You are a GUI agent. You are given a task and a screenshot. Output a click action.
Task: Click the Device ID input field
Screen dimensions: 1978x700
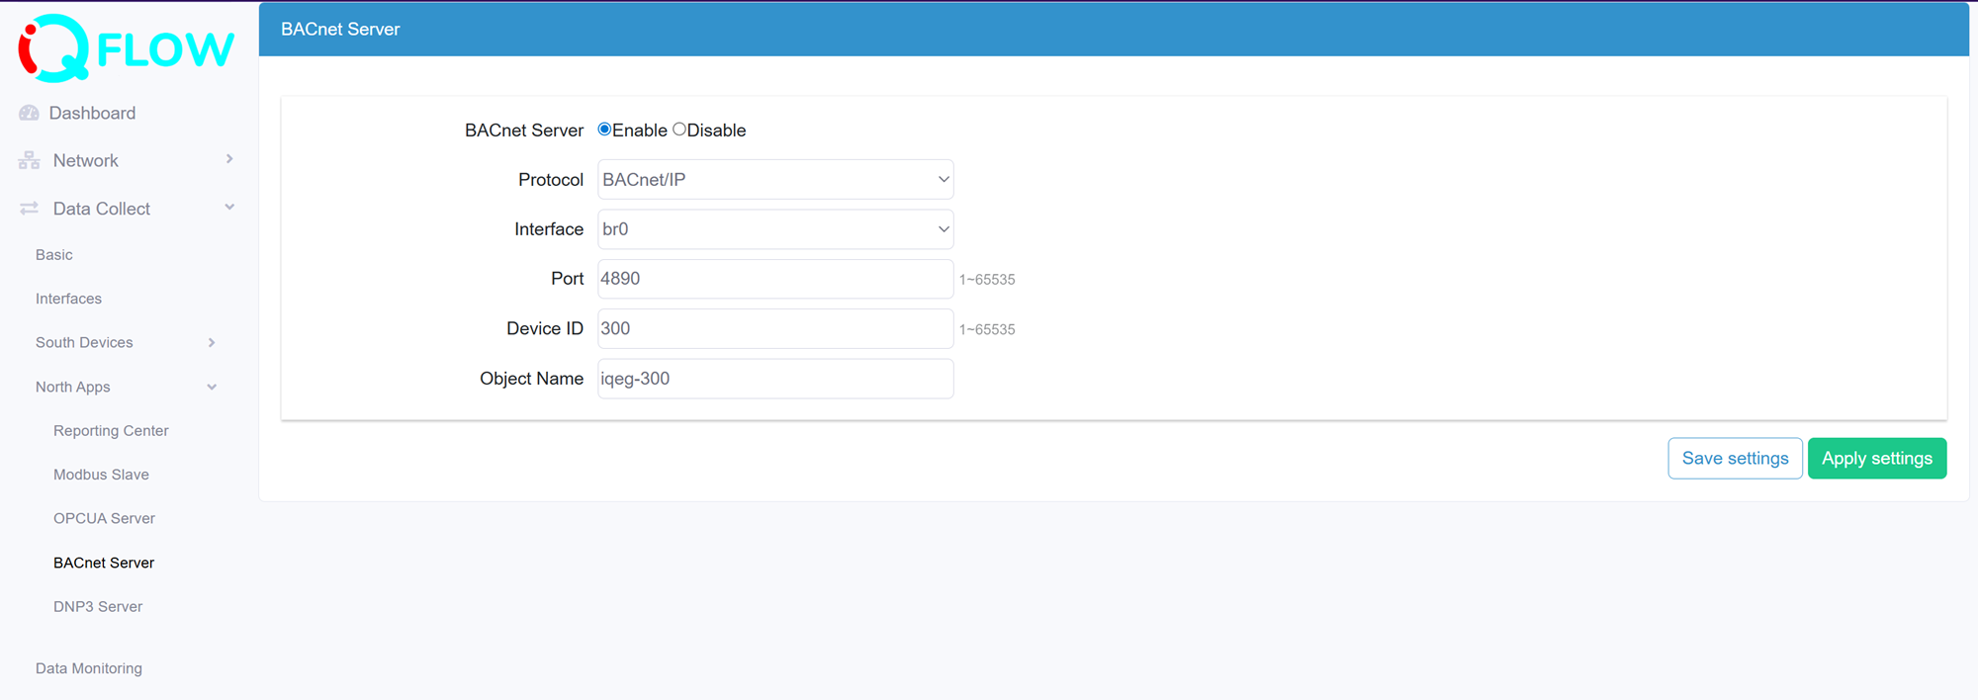[775, 328]
